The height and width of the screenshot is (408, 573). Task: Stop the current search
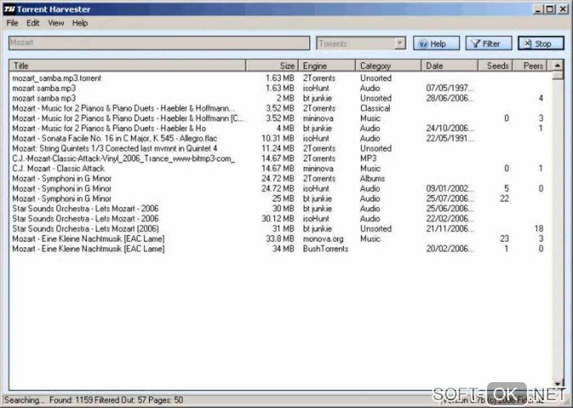[x=541, y=43]
